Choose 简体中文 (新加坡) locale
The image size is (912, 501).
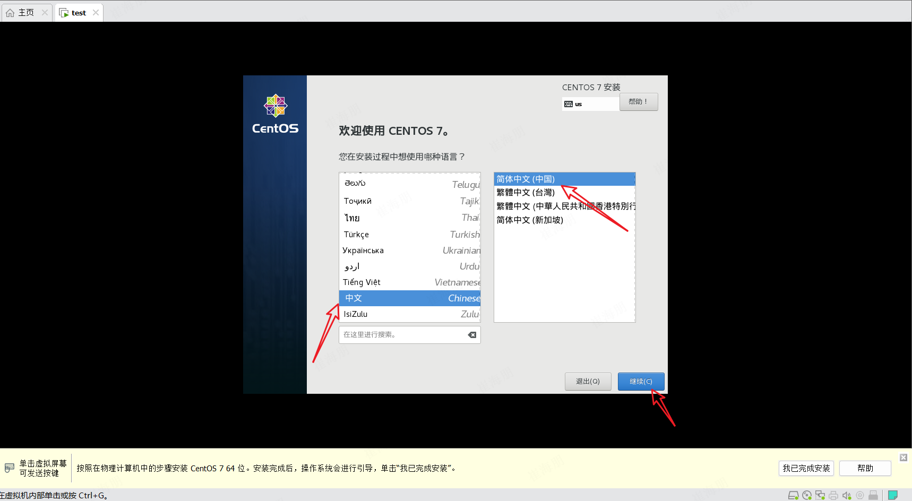click(x=564, y=220)
